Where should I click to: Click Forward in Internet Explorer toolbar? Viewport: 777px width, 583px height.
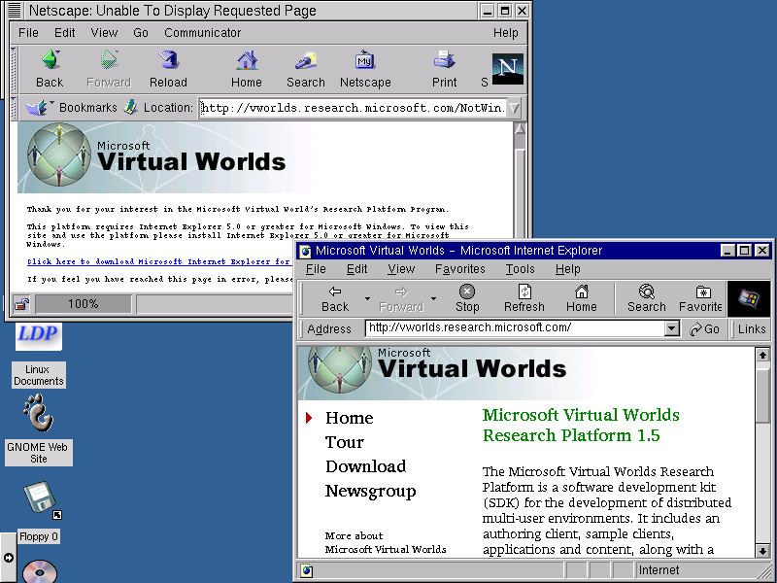pyautogui.click(x=401, y=299)
